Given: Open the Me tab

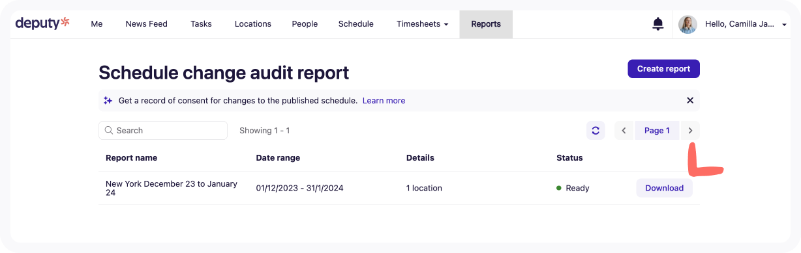Looking at the screenshot, I should point(97,24).
